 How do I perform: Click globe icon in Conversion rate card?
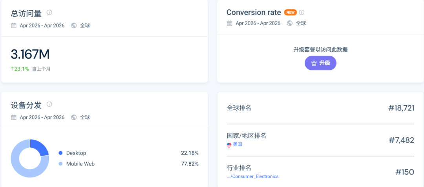coord(290,23)
